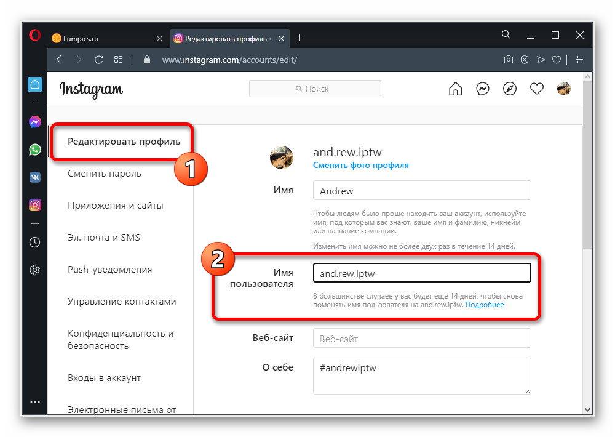Image resolution: width=615 pixels, height=437 pixels.
Task: Open new browser tab
Action: tap(300, 38)
